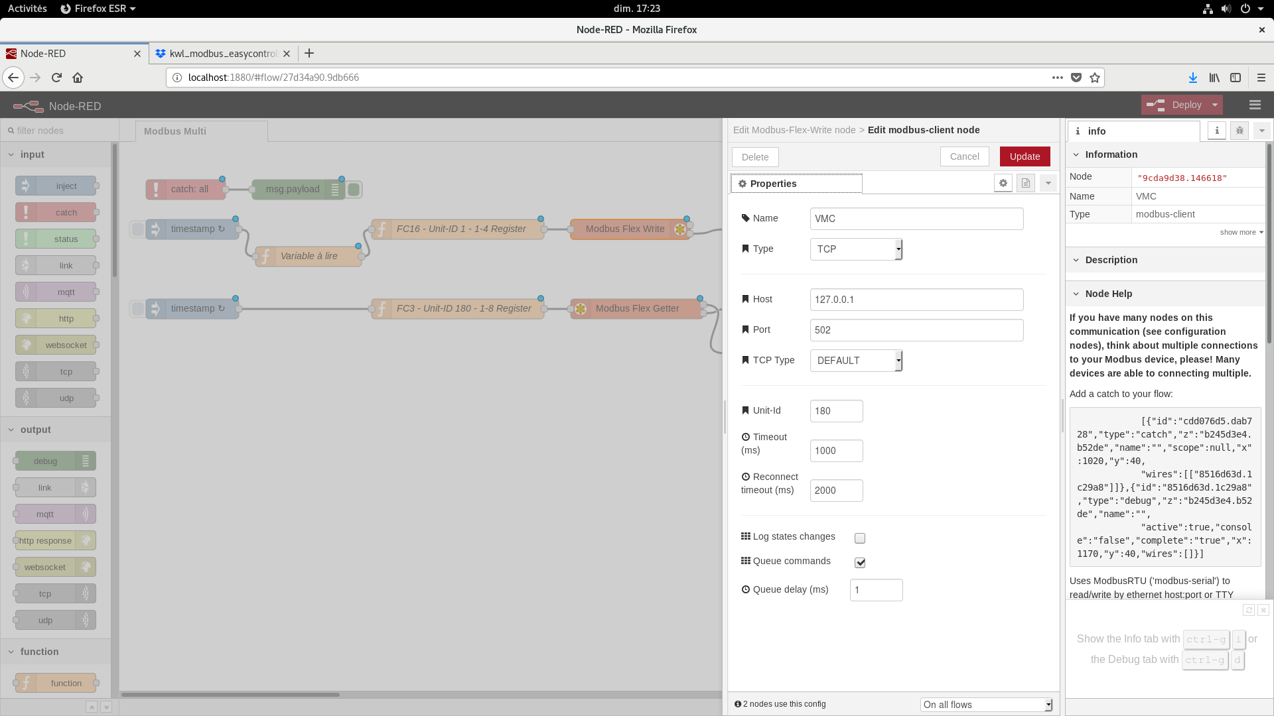Uncheck Queue commands checkbox
Screen dimensions: 1274x716
860,563
